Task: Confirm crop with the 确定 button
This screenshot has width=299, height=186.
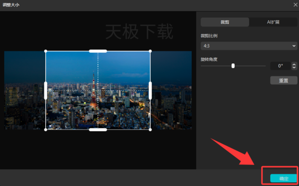Action: click(x=284, y=179)
